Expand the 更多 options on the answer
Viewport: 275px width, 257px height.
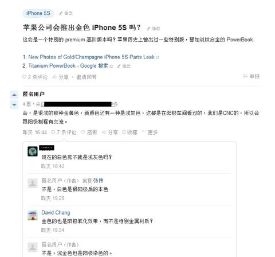click(x=150, y=133)
